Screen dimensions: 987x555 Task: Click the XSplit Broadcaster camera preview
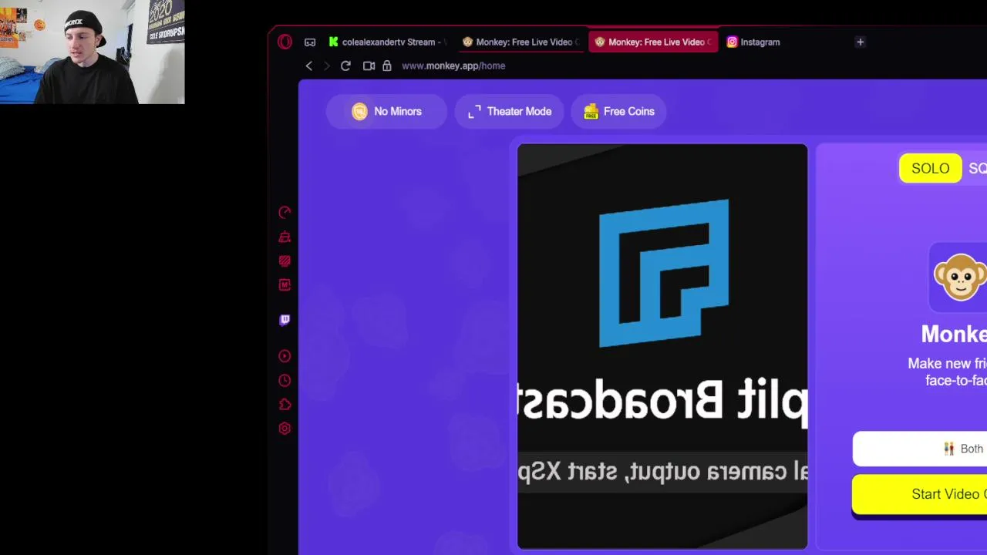[x=662, y=346]
